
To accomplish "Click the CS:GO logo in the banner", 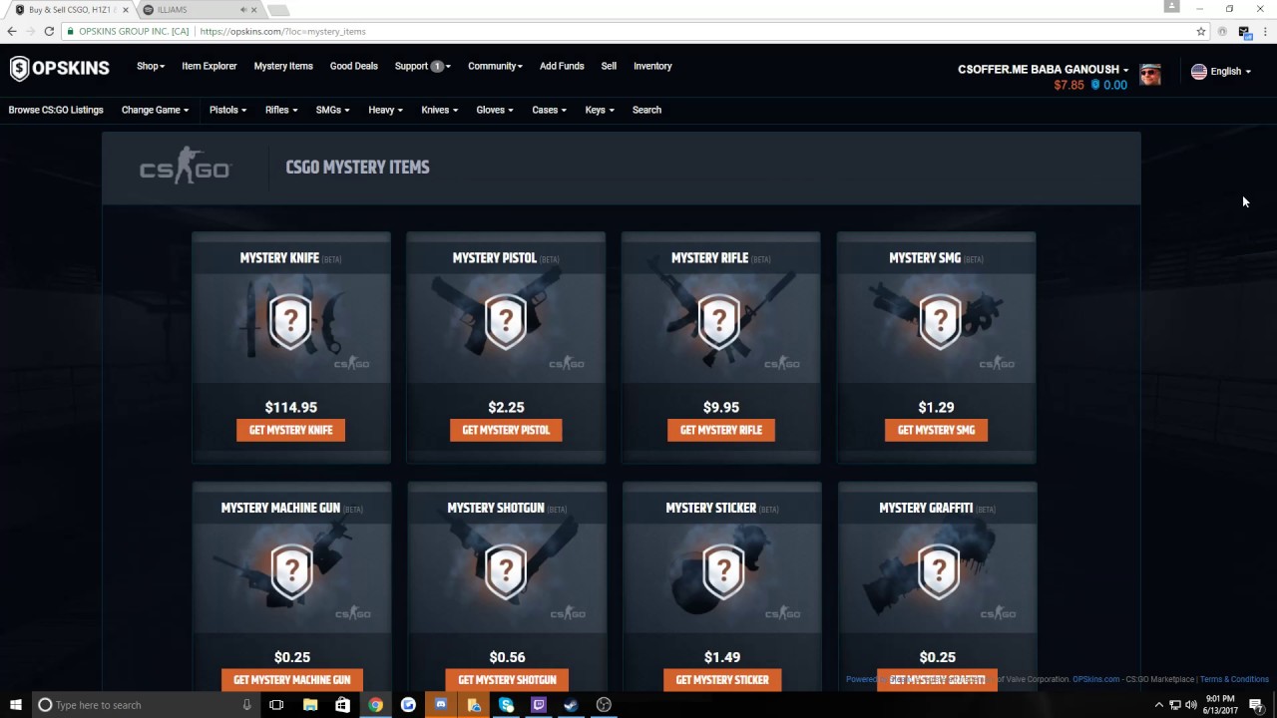I will click(x=186, y=167).
